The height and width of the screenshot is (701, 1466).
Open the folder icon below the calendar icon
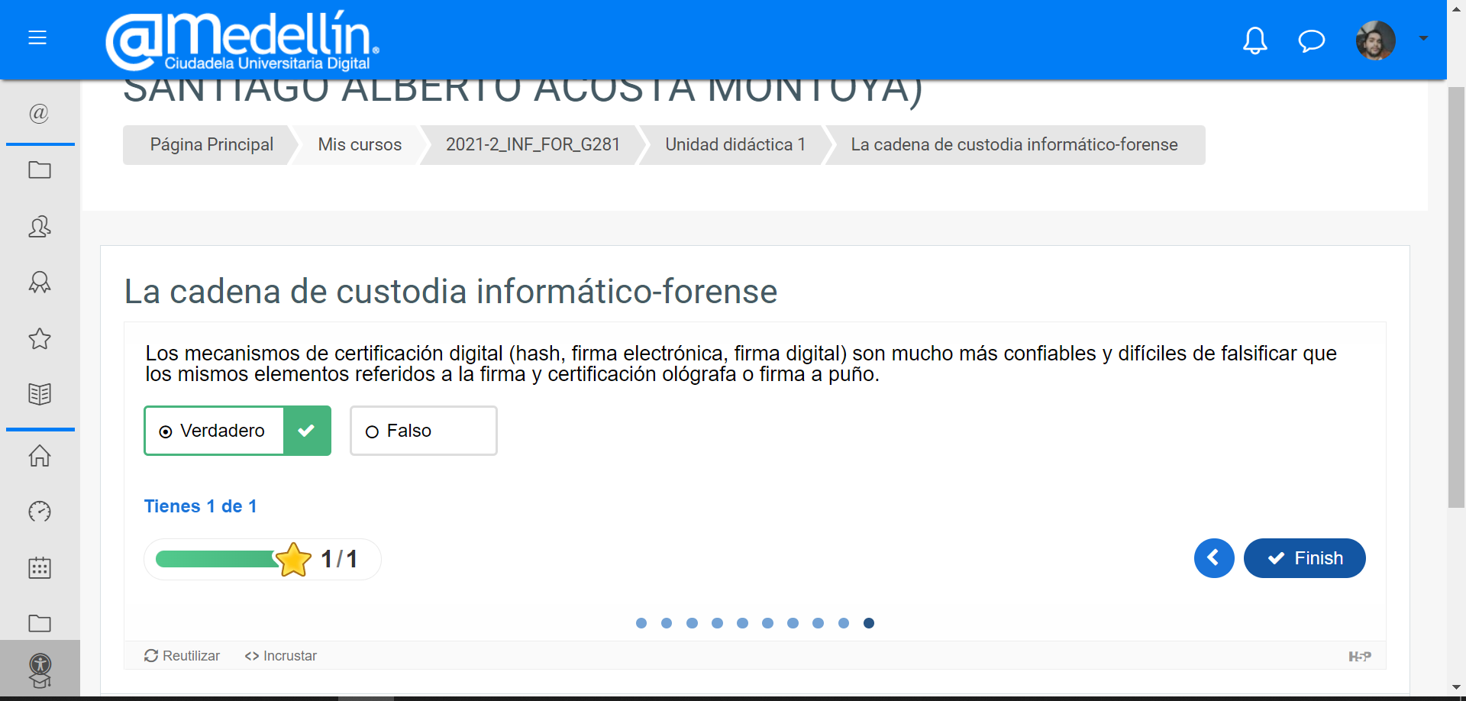pos(40,623)
